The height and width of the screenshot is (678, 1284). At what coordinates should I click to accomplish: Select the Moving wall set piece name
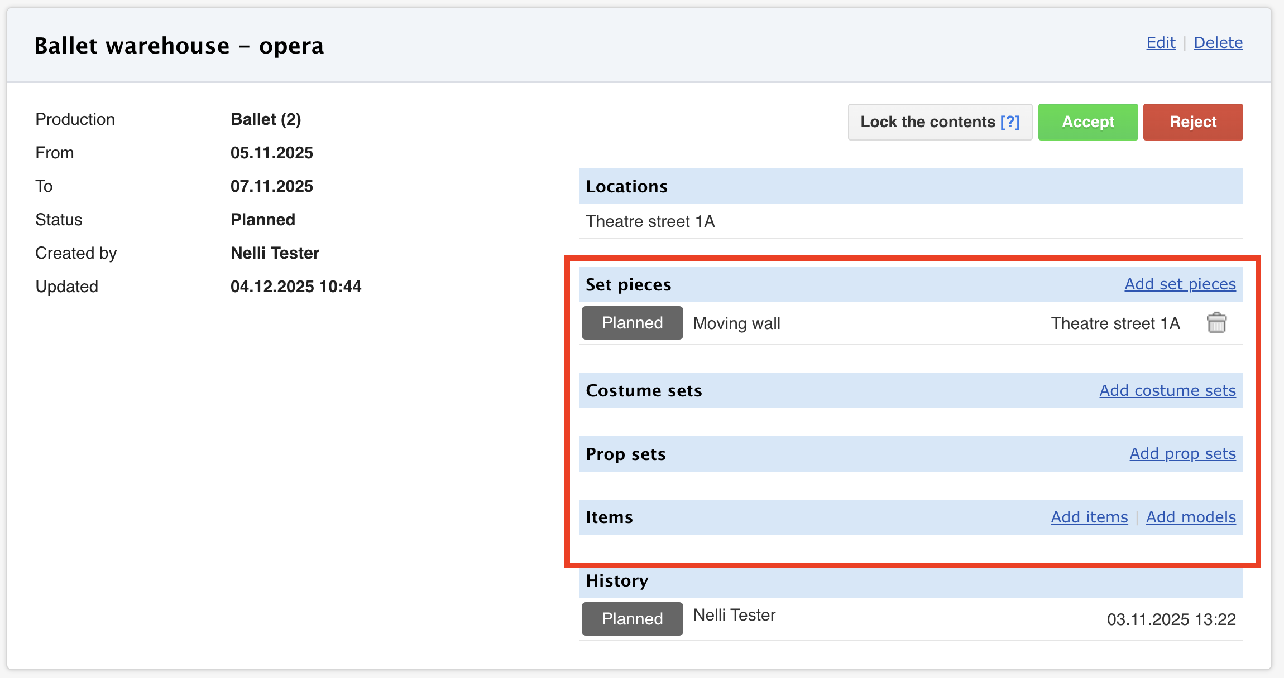pyautogui.click(x=736, y=324)
